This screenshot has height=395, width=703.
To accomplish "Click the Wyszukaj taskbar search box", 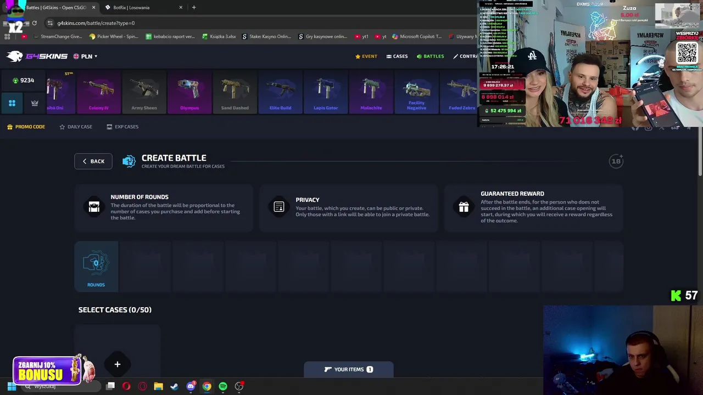I will click(x=62, y=386).
